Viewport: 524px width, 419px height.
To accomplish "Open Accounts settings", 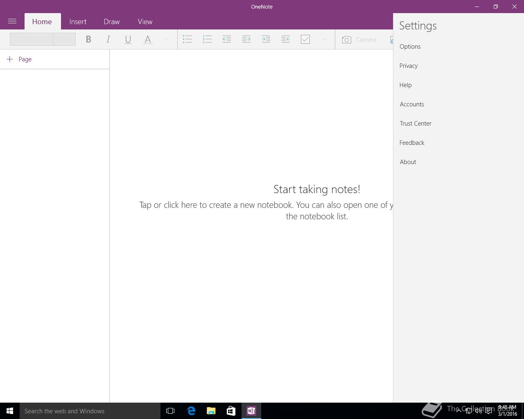I will click(x=412, y=104).
